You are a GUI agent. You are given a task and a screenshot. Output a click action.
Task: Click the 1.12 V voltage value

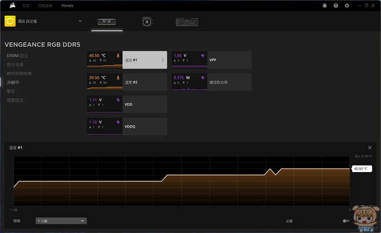pos(95,122)
